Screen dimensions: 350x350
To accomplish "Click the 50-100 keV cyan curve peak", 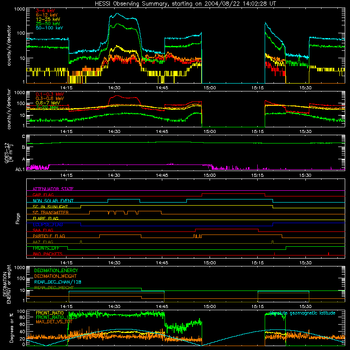I will coord(117,14).
